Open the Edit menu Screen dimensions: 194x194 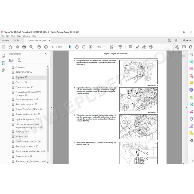click(x=7, y=36)
